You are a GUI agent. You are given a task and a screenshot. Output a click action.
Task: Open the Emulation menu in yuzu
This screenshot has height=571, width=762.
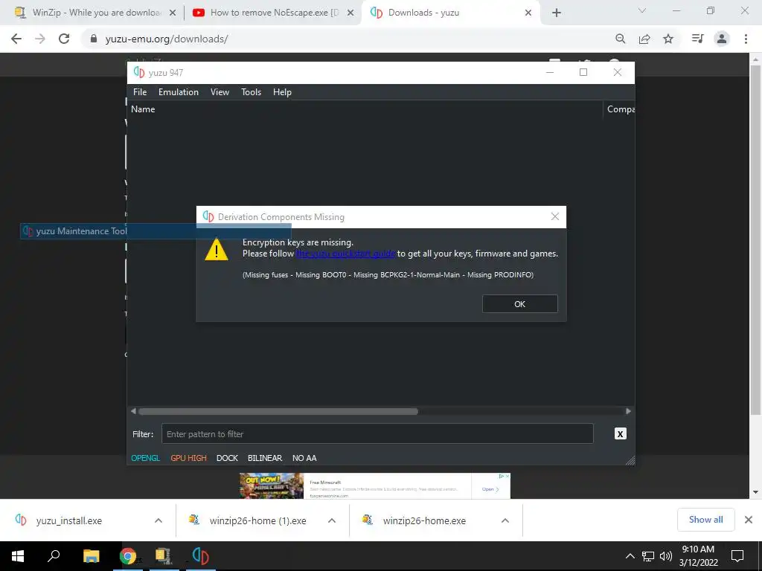[x=179, y=92]
